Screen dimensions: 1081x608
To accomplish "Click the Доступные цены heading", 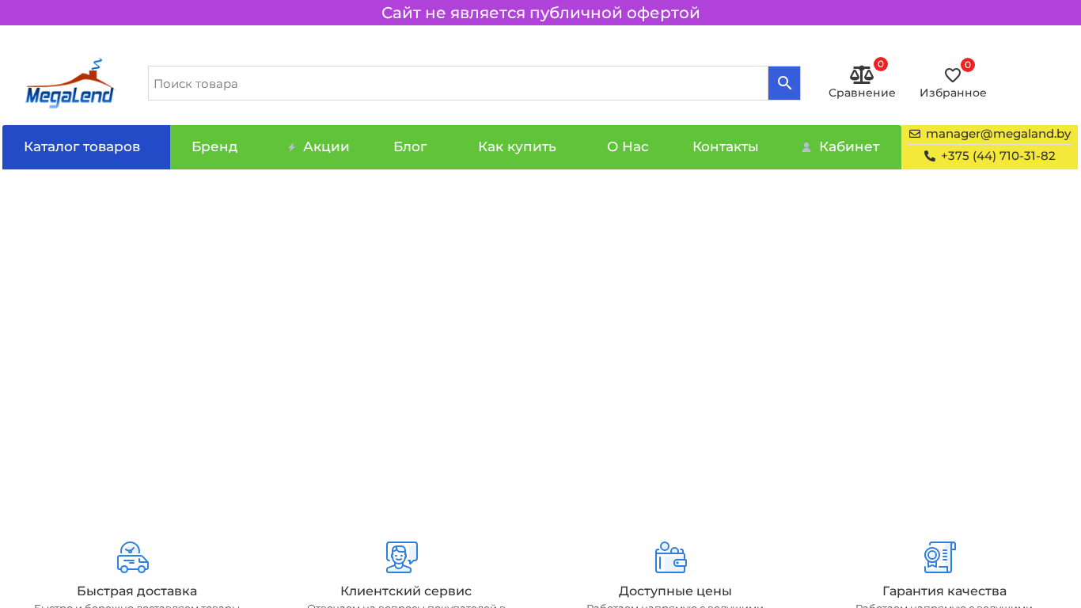I will click(x=675, y=591).
